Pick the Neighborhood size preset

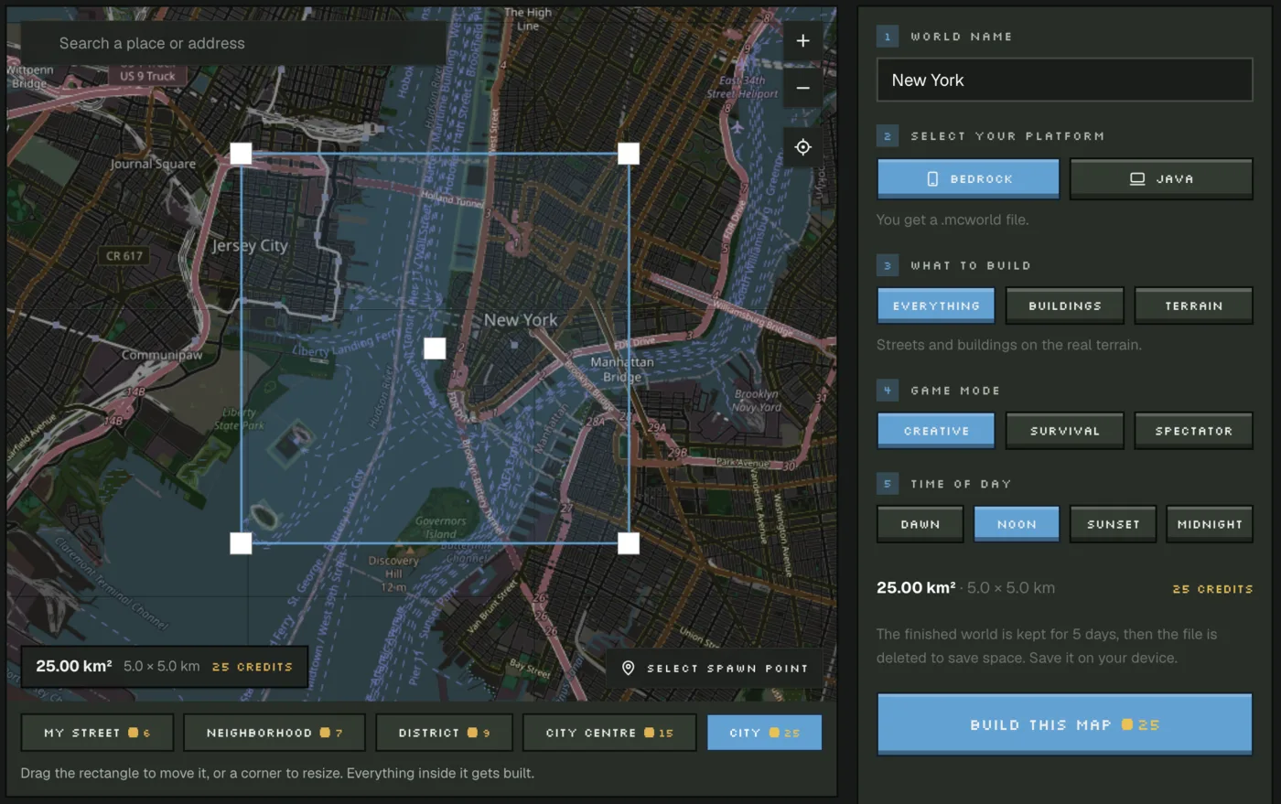[x=274, y=733]
